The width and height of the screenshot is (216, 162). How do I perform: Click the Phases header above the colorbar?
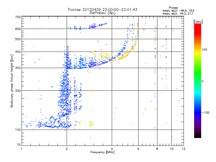click(173, 8)
